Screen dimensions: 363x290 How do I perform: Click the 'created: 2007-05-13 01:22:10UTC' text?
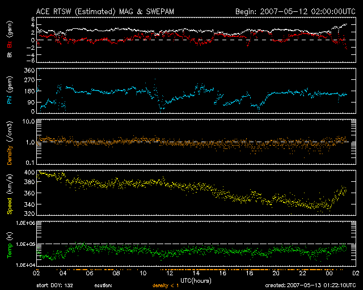(x=310, y=285)
